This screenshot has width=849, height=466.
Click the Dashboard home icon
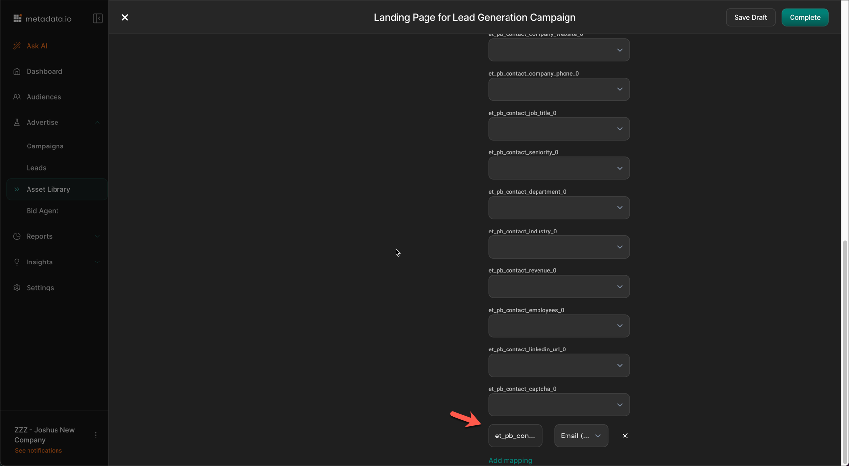coord(17,71)
